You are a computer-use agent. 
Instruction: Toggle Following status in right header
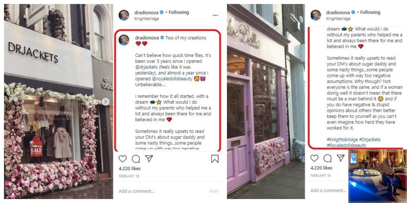370,12
